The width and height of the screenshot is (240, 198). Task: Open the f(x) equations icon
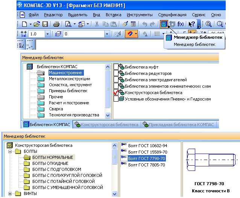click(181, 24)
